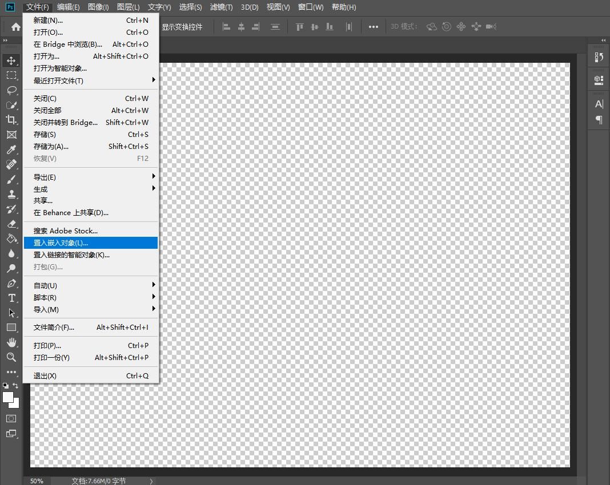Open the Edit Toolbar three-dots button

coord(11,372)
